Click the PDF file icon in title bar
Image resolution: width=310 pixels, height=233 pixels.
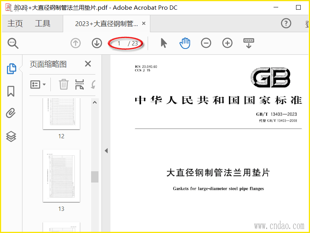point(9,7)
